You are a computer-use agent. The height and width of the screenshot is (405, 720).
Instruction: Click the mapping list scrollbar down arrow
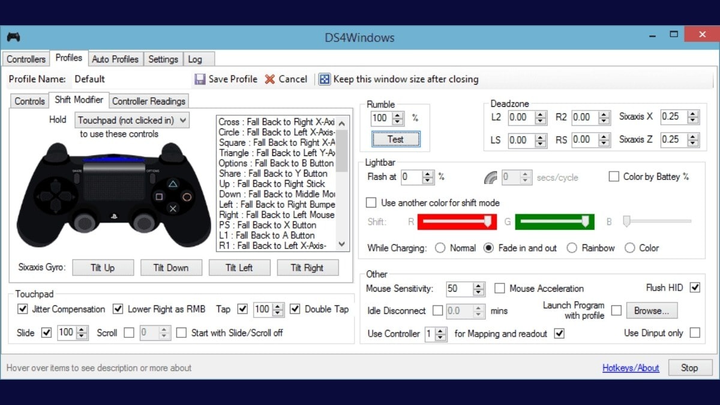[x=342, y=245]
